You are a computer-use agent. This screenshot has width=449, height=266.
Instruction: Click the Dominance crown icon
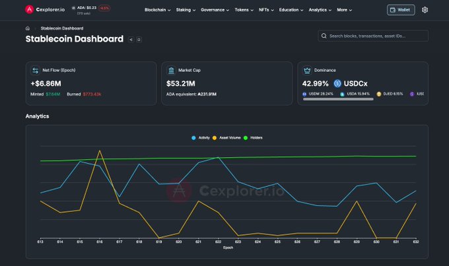[307, 70]
